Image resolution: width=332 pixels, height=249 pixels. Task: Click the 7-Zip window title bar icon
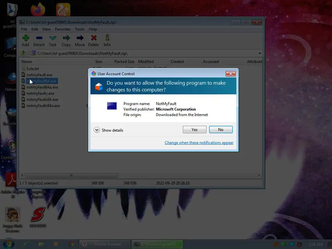22,22
